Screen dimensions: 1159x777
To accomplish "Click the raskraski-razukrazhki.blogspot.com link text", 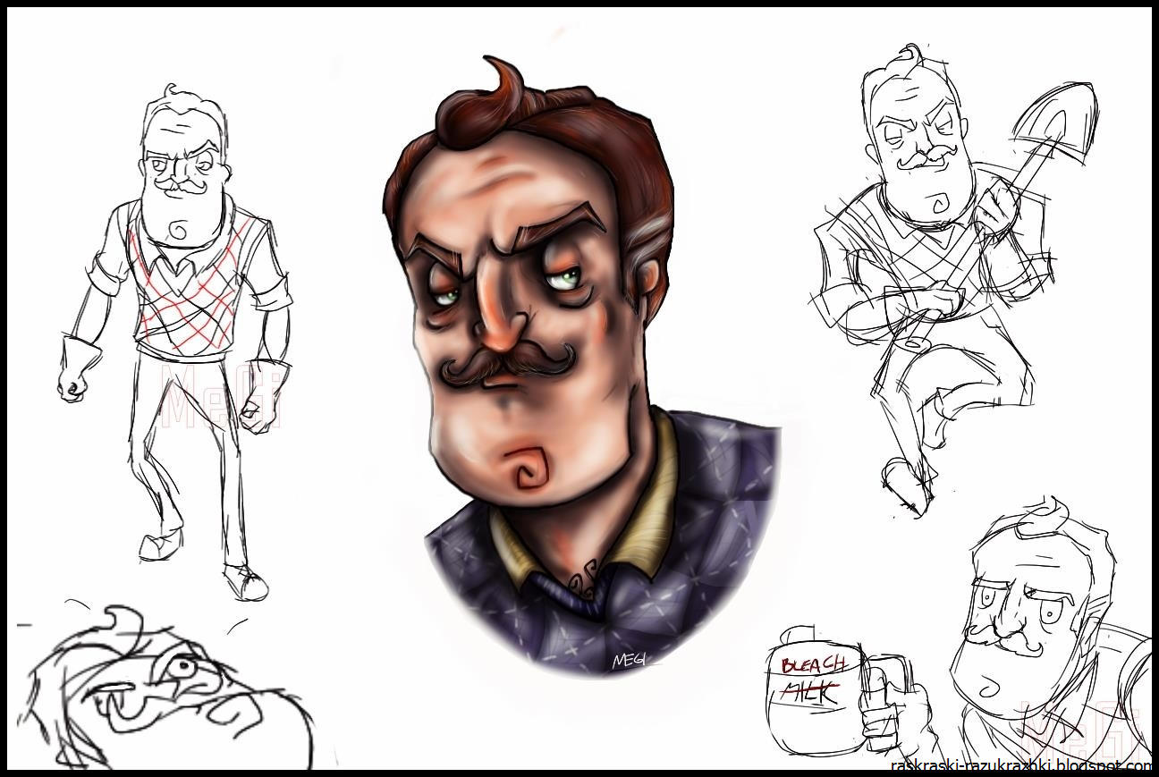I will (x=1021, y=766).
